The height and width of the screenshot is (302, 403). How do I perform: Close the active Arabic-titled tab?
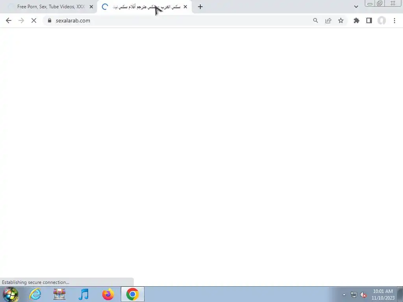pos(185,7)
